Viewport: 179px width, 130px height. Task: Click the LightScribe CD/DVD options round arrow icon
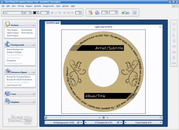pyautogui.click(x=160, y=27)
